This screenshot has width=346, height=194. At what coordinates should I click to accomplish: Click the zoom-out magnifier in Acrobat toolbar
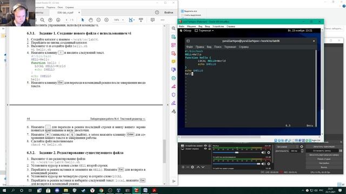(x=42, y=20)
